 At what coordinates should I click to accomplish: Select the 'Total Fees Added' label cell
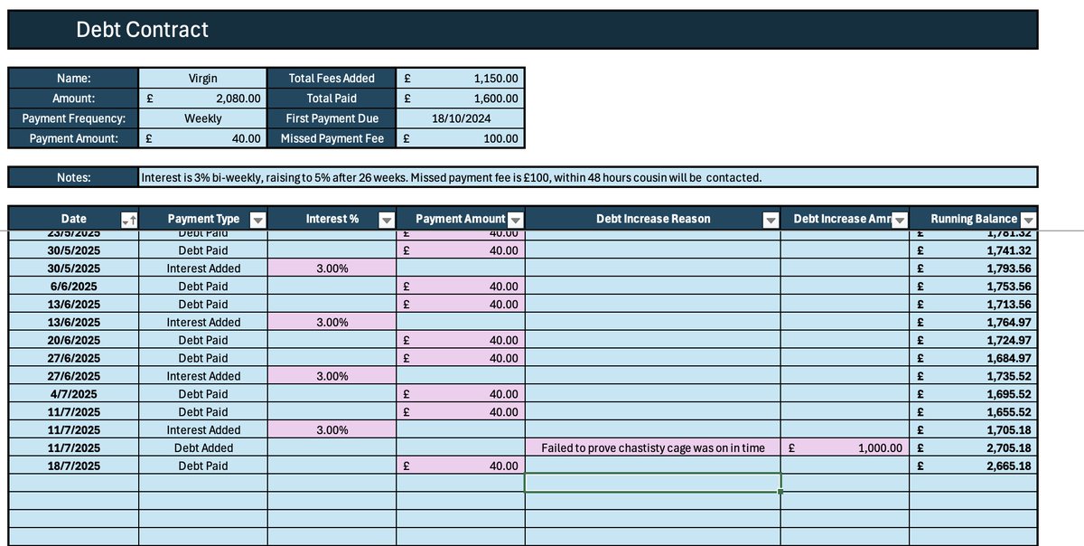coord(332,79)
